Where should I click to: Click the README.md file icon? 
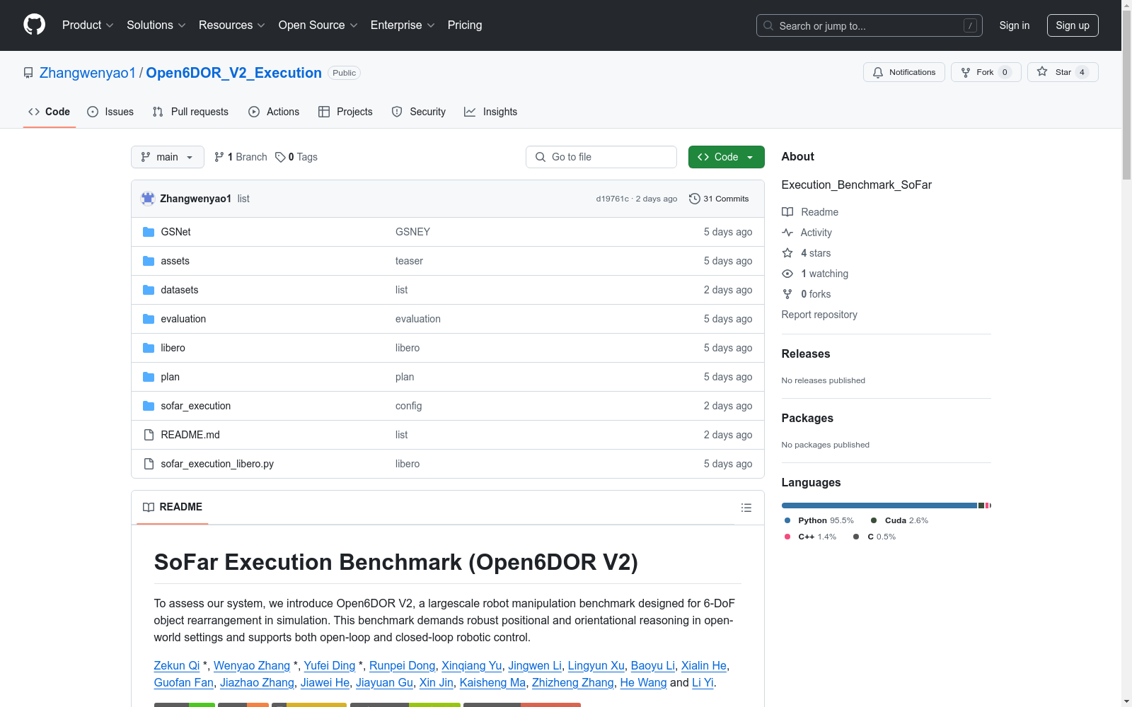pyautogui.click(x=149, y=435)
